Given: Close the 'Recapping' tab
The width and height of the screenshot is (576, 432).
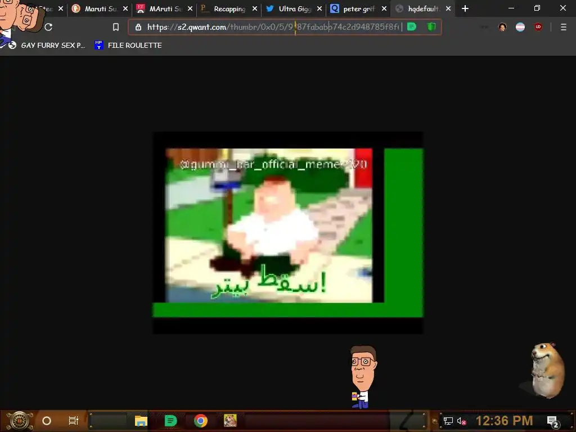Looking at the screenshot, I should tap(255, 8).
